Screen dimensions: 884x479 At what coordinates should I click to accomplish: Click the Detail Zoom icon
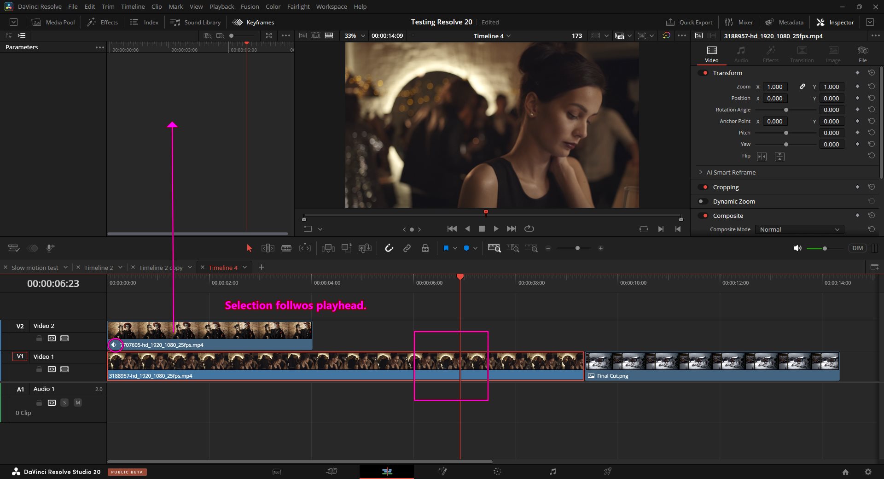[513, 248]
